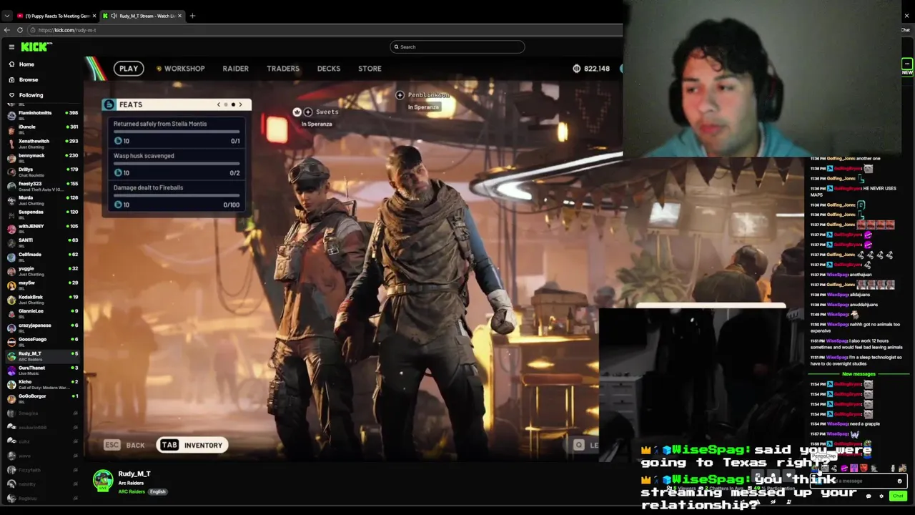Jump to New messages in chat
This screenshot has height=515, width=915.
point(859,374)
